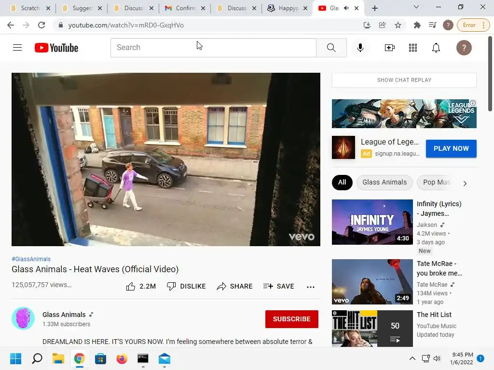Open the Chrome profile avatar
Viewport: 494px width, 370px height.
click(448, 25)
